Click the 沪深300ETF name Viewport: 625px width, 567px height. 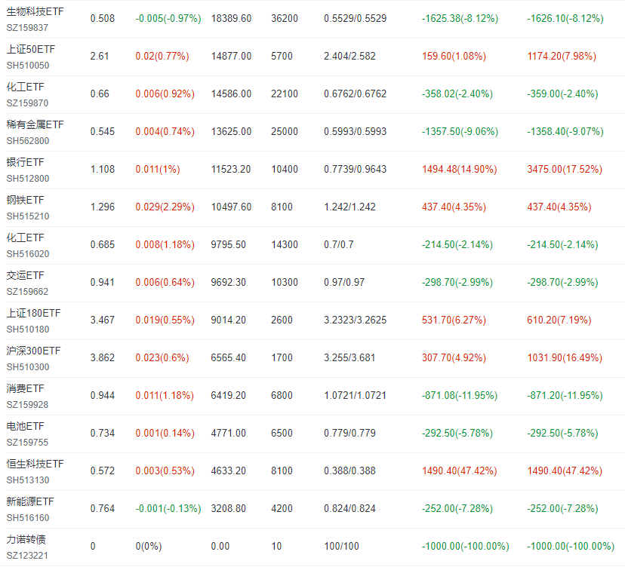[x=33, y=351]
